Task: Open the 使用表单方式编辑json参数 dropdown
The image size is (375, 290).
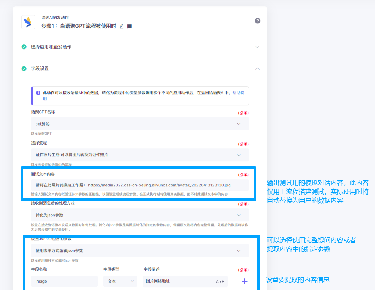Action: click(x=140, y=250)
